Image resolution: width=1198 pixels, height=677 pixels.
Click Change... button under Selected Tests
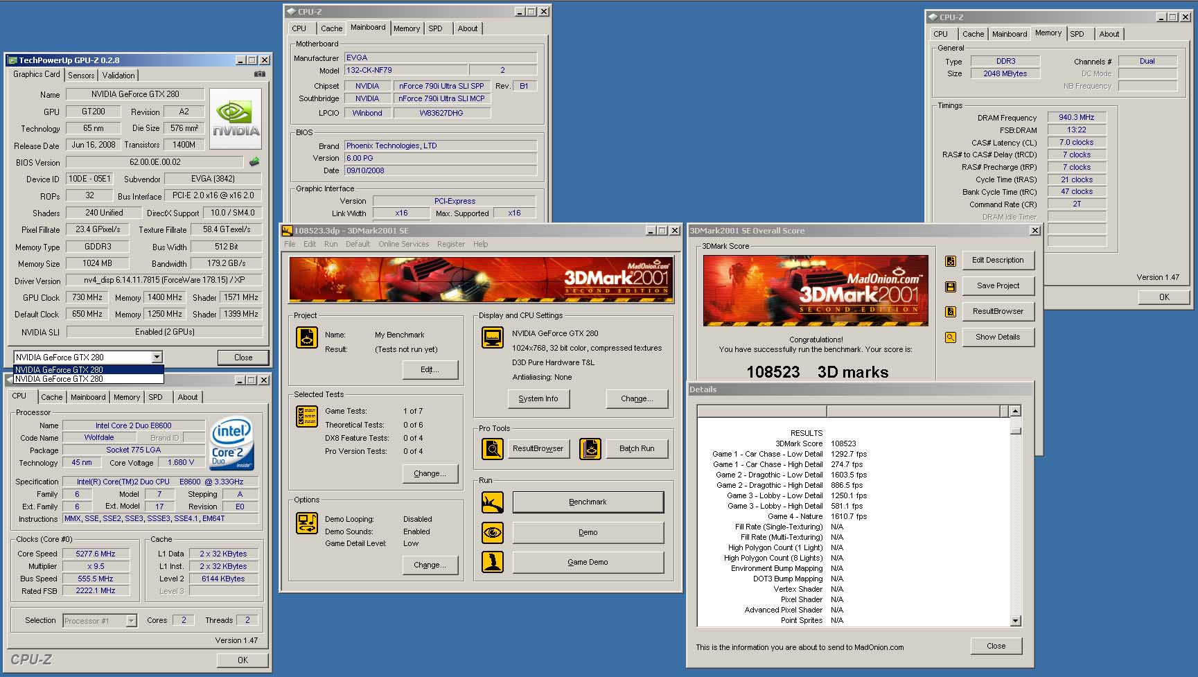click(x=430, y=473)
